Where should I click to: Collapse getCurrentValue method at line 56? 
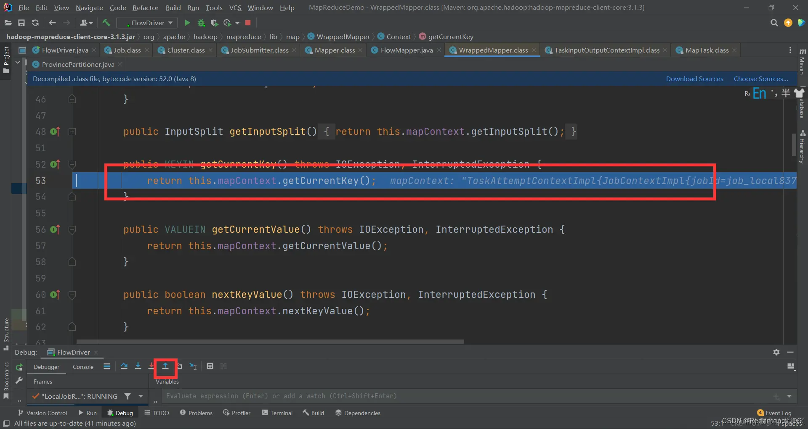point(72,229)
